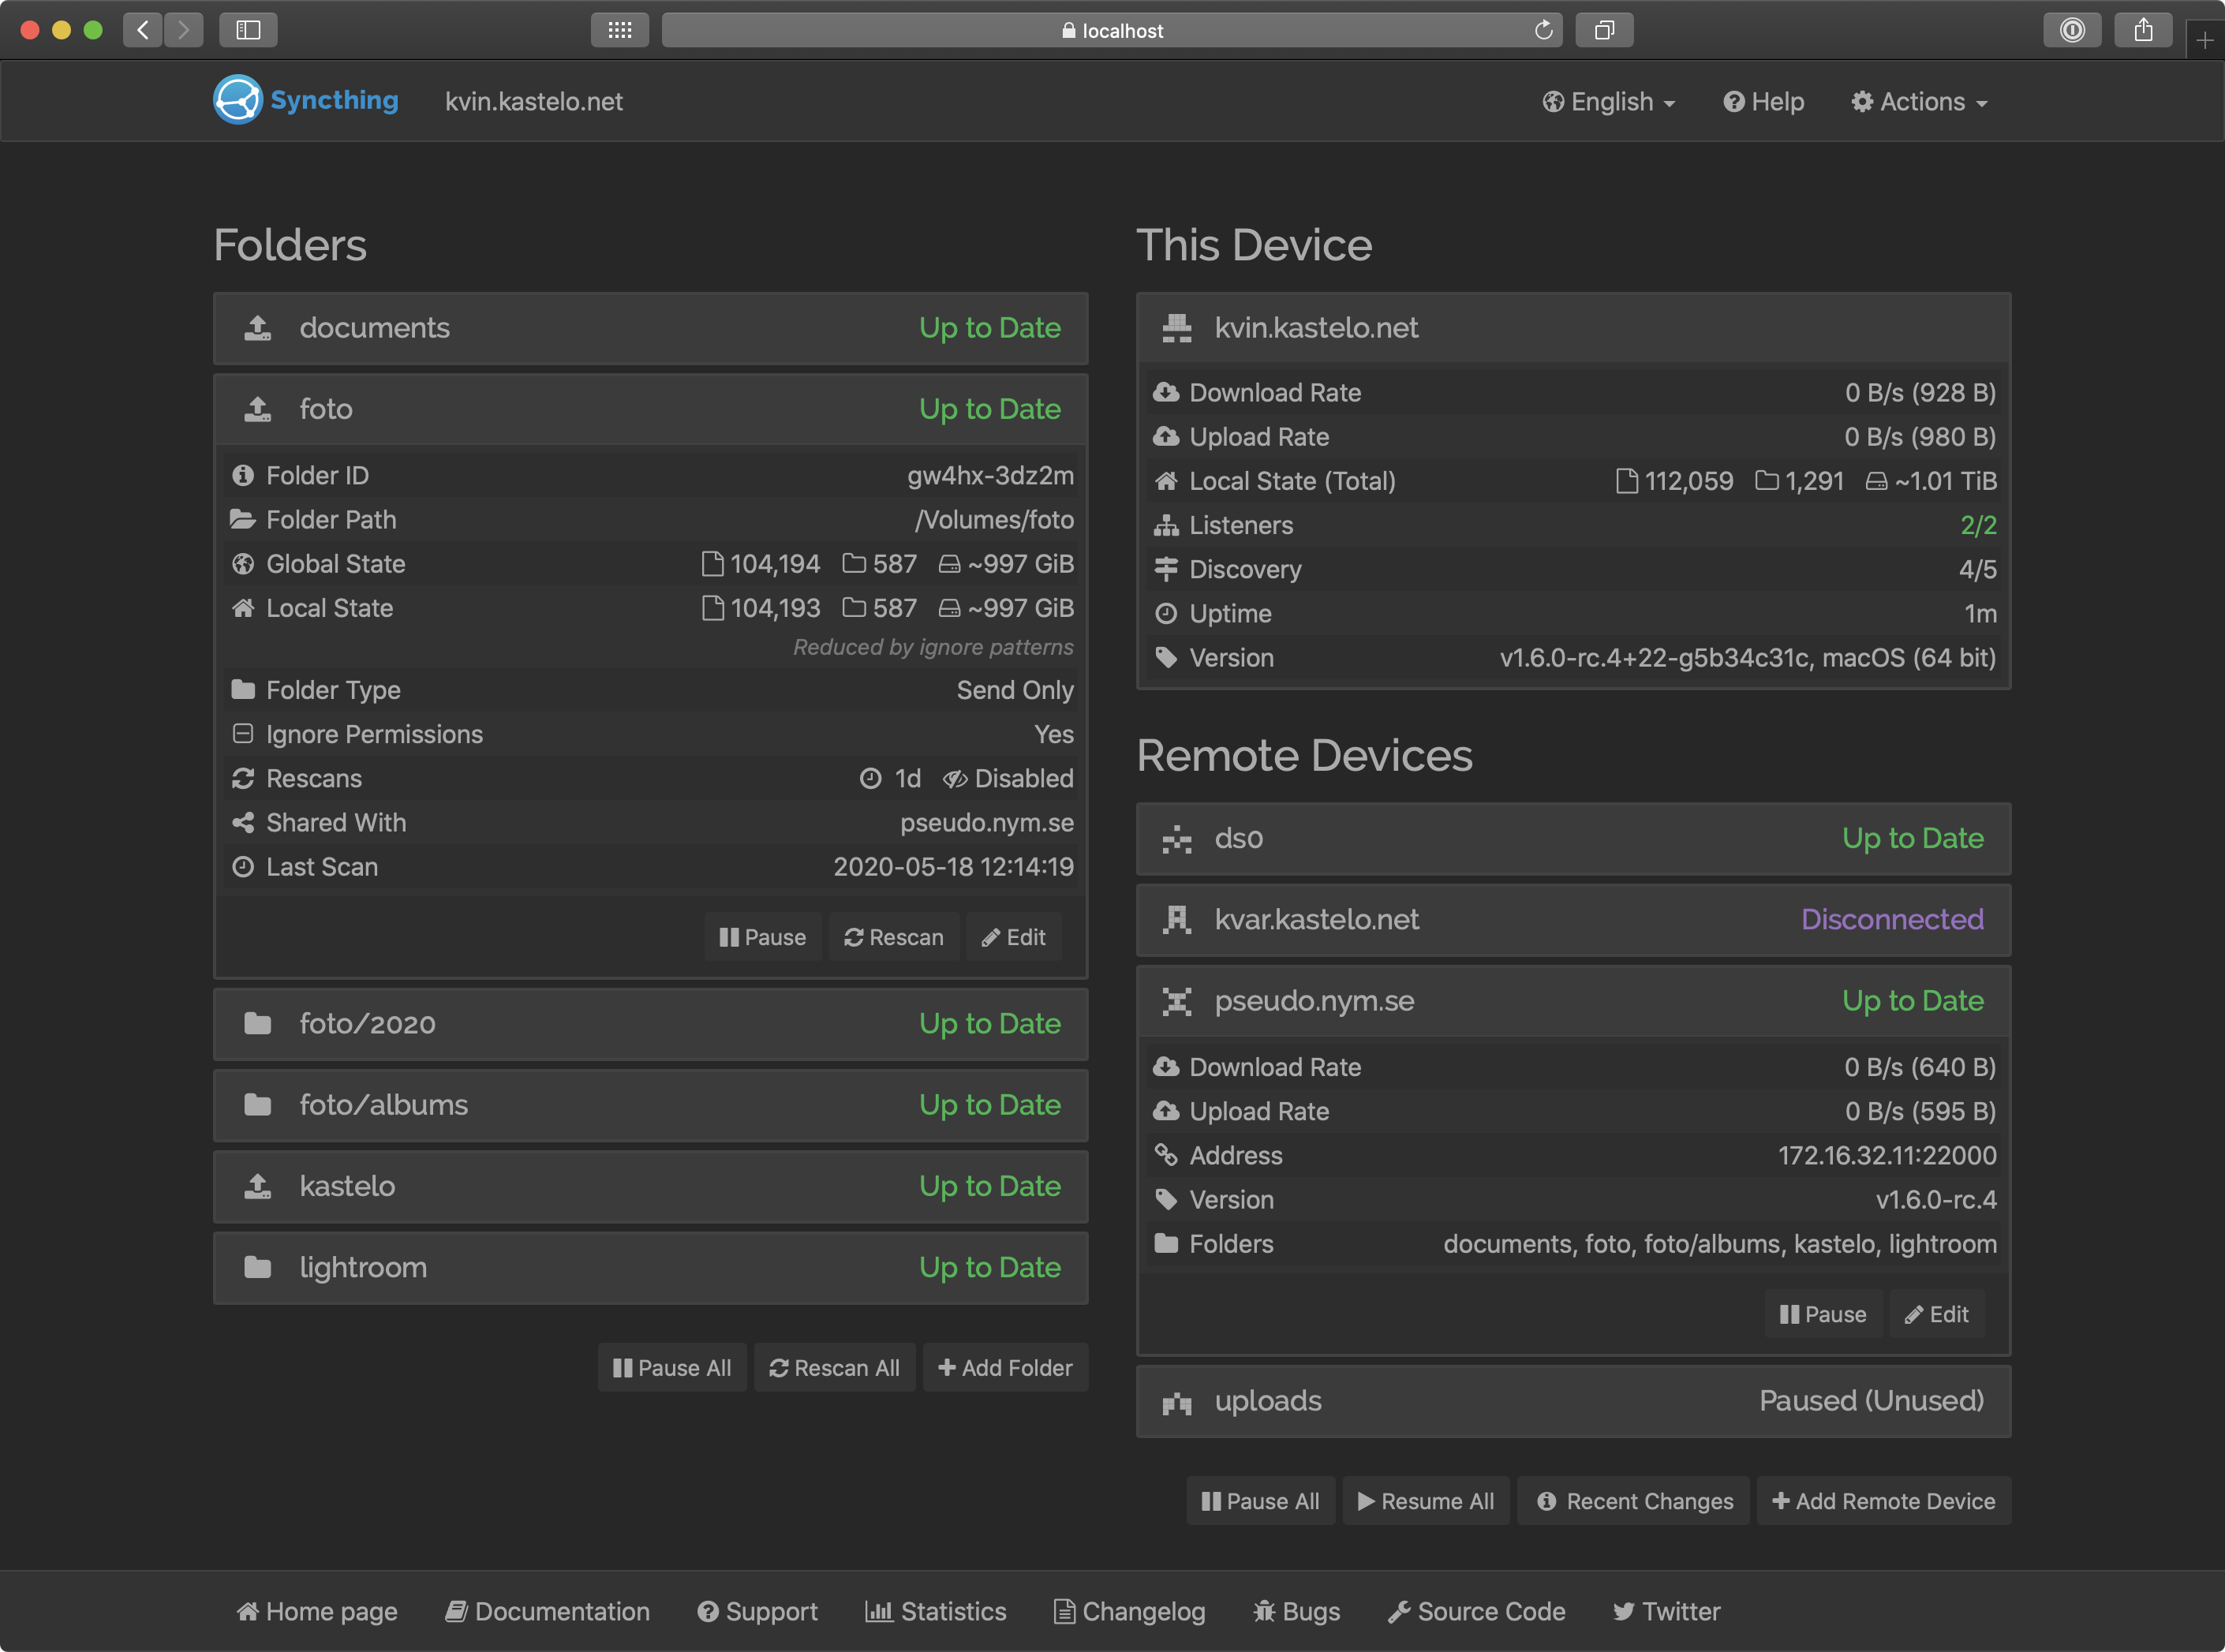Click the Twitter bird icon in the footer
The width and height of the screenshot is (2225, 1652).
(x=1625, y=1611)
